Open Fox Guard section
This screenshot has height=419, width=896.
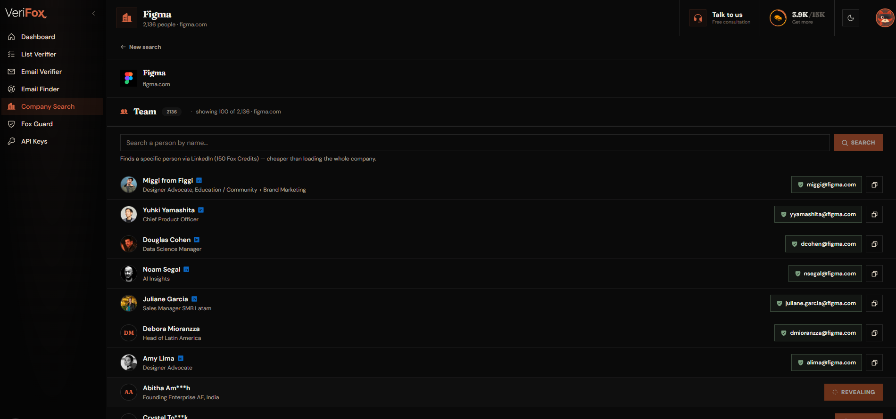[x=52, y=124]
